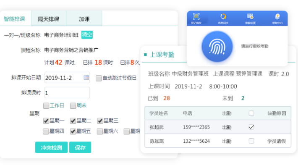Tick the 星期四 checkbox
This screenshot has width=298, height=168.
tap(46, 131)
